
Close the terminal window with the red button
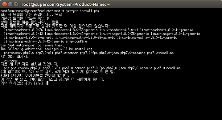5,4
